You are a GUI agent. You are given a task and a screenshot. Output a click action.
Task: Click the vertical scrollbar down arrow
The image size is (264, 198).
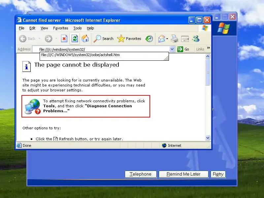(x=208, y=138)
